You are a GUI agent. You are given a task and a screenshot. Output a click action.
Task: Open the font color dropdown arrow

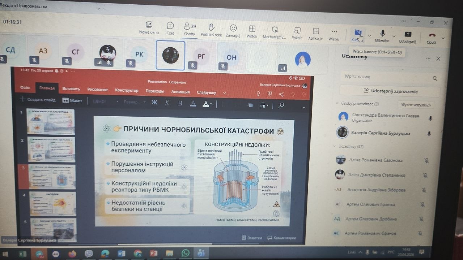pyautogui.click(x=211, y=105)
